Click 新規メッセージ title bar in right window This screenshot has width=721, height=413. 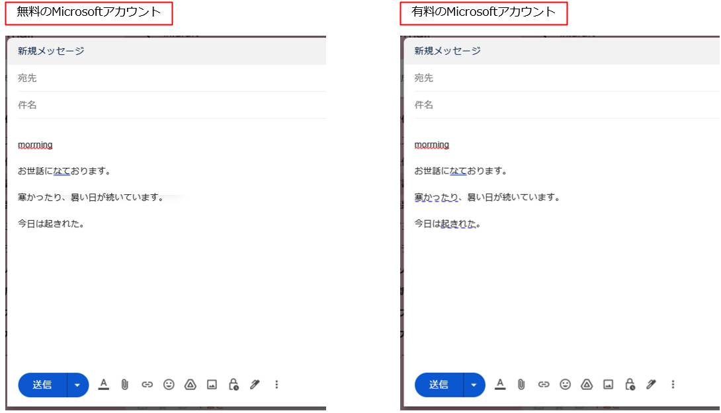[562, 51]
